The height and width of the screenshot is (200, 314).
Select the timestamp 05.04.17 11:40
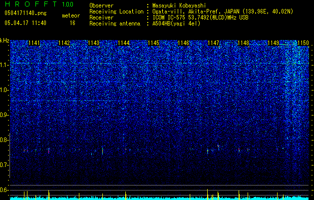tap(25, 23)
